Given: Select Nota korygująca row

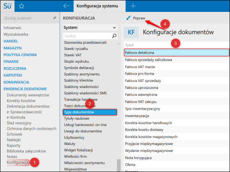Looking at the screenshot, I should 177,158.
